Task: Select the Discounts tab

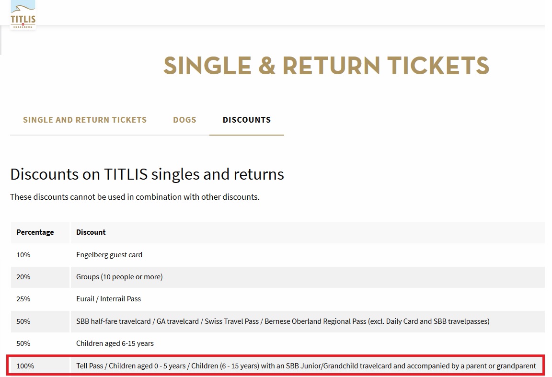Action: [x=247, y=120]
